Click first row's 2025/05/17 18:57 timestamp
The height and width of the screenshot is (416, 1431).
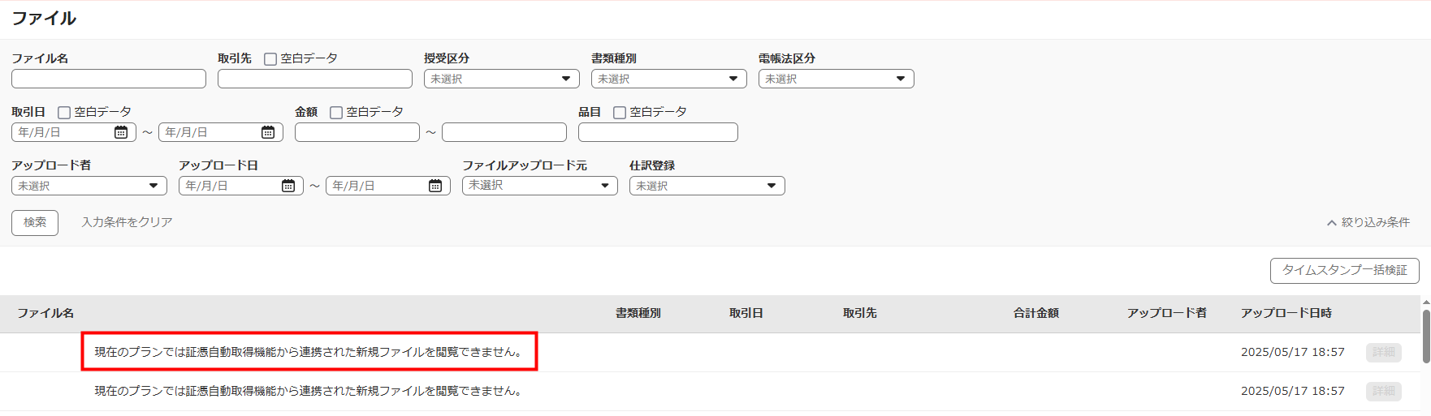pos(1293,352)
